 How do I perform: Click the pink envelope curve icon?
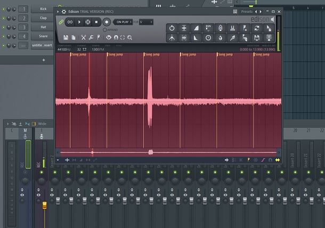pyautogui.click(x=263, y=160)
